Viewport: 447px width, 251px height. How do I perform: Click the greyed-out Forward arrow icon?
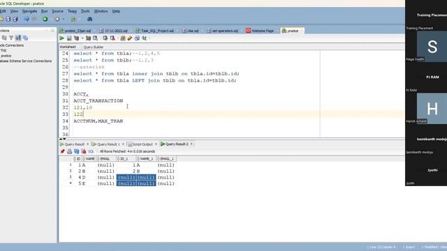34,19
